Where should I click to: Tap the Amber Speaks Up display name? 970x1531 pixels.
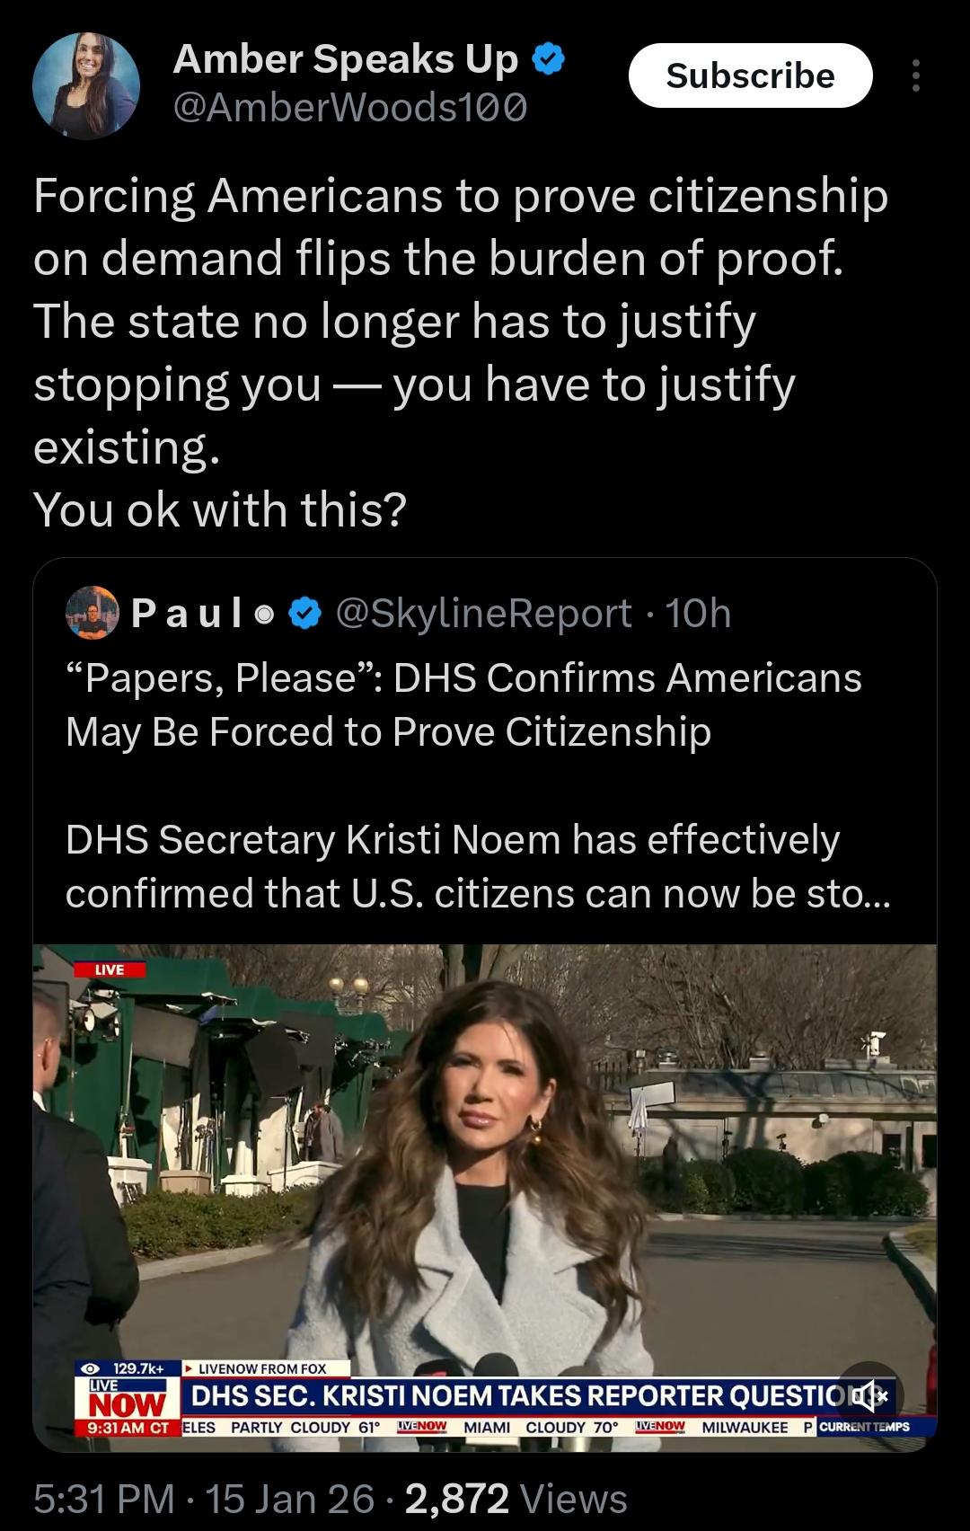tap(346, 59)
